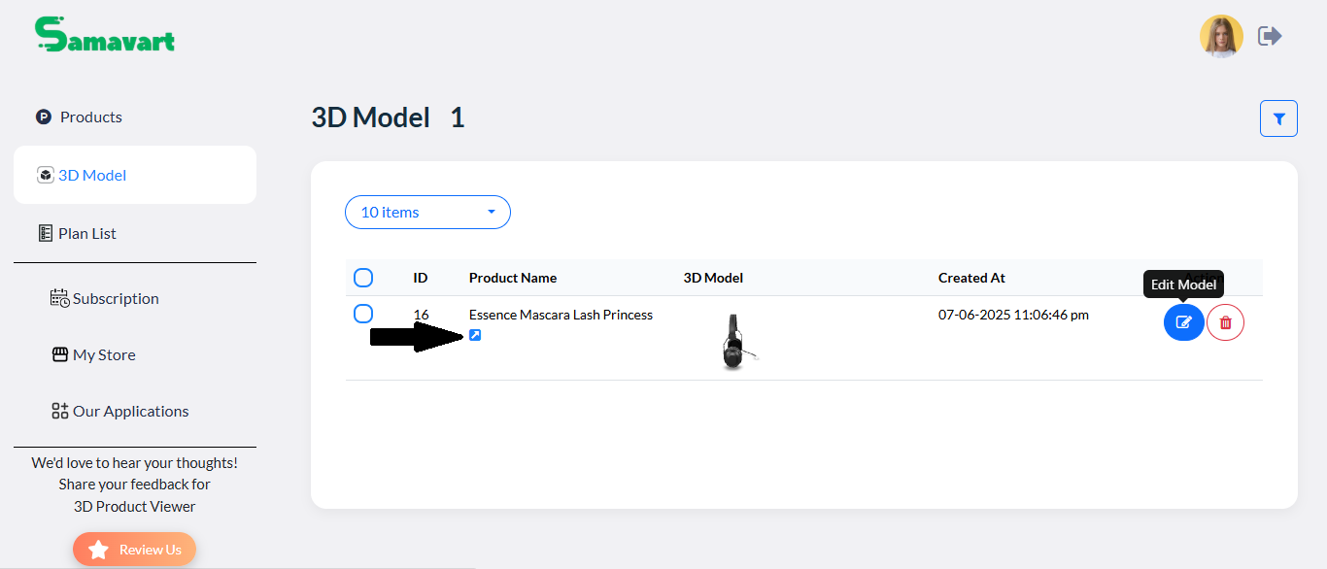Screen dimensions: 1327x569
Task: Open the user profile avatar
Action: click(1221, 36)
